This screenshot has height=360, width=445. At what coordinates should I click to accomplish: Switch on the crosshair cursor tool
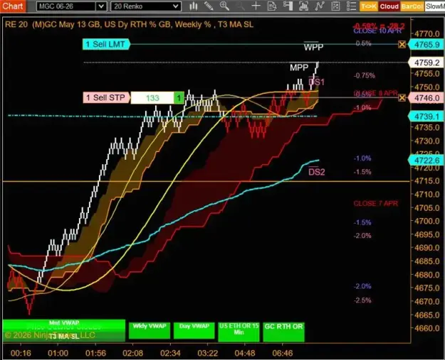click(x=256, y=6)
